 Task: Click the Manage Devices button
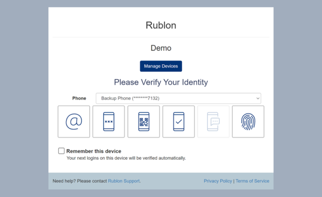pyautogui.click(x=161, y=66)
